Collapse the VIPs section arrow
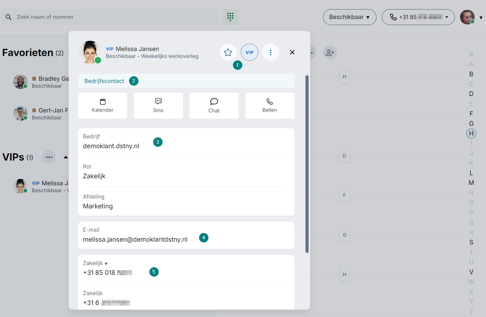Screen dimensions: 486x317 [x=66, y=157]
